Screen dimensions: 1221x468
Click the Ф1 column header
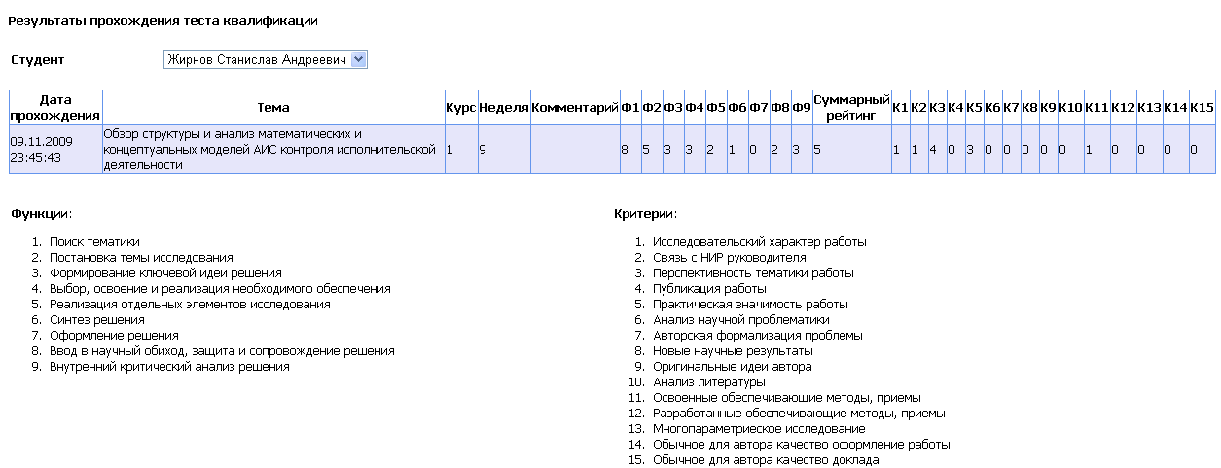[x=630, y=107]
